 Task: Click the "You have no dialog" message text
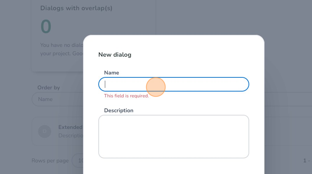click(62, 45)
